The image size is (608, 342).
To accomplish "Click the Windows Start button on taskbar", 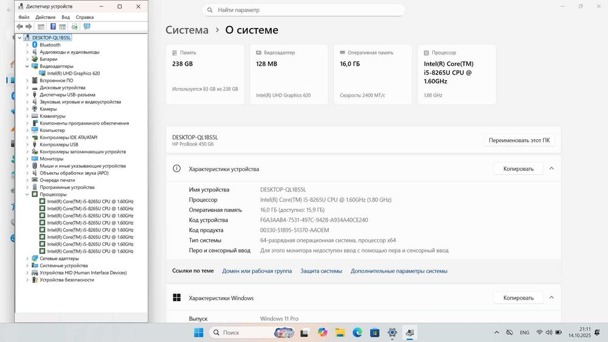I will [x=199, y=332].
